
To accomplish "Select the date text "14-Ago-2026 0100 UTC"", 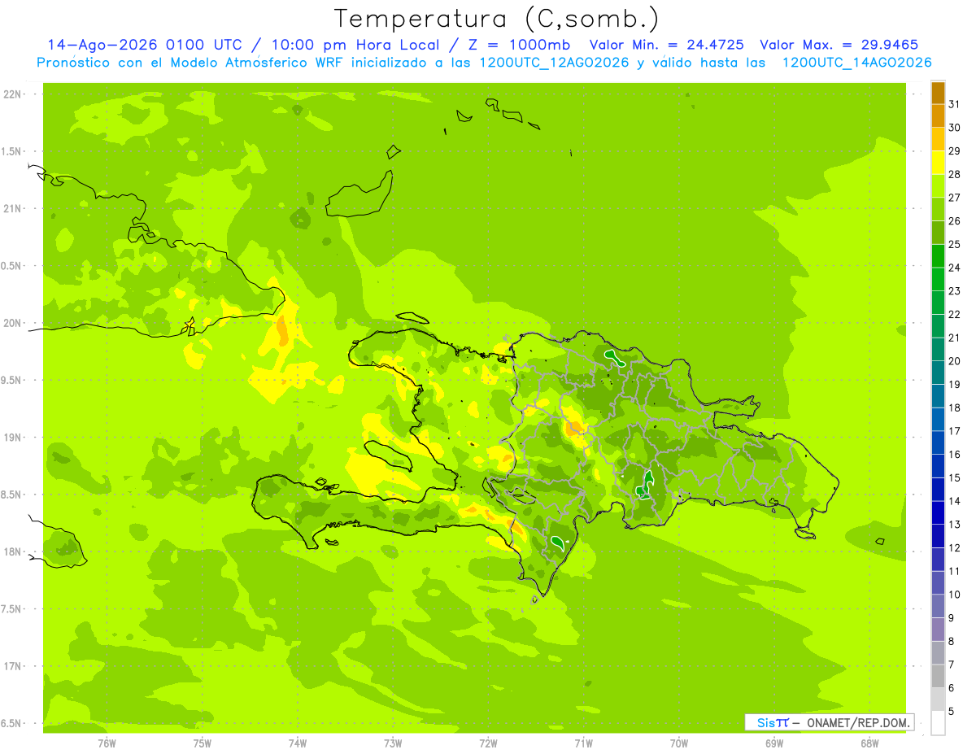I will tap(143, 45).
